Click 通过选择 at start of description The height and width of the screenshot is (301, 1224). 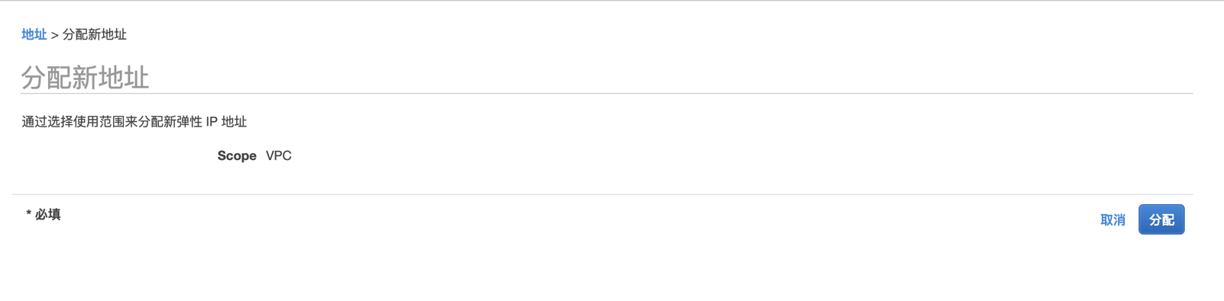(47, 122)
